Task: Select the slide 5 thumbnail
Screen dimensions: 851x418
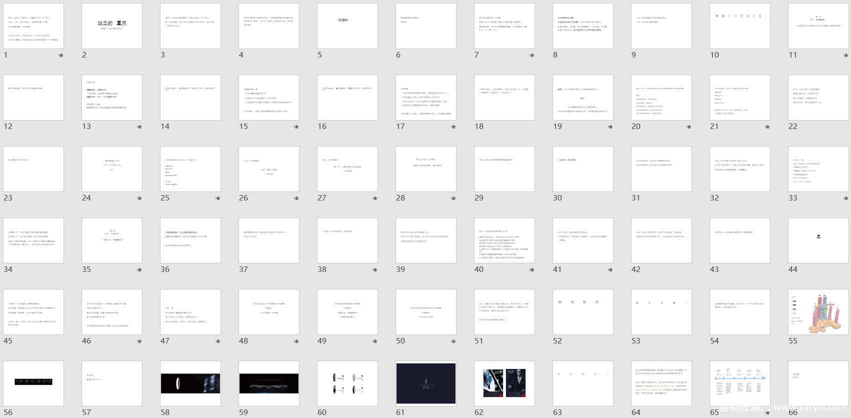Action: point(347,26)
